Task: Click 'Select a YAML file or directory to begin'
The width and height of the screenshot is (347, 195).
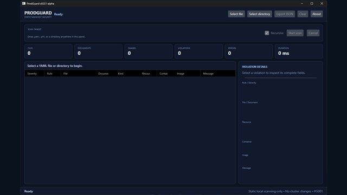Action: click(x=55, y=66)
